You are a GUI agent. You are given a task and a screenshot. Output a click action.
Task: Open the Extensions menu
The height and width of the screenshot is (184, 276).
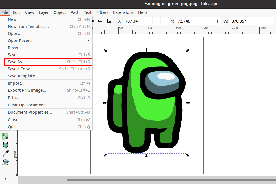(x=123, y=12)
